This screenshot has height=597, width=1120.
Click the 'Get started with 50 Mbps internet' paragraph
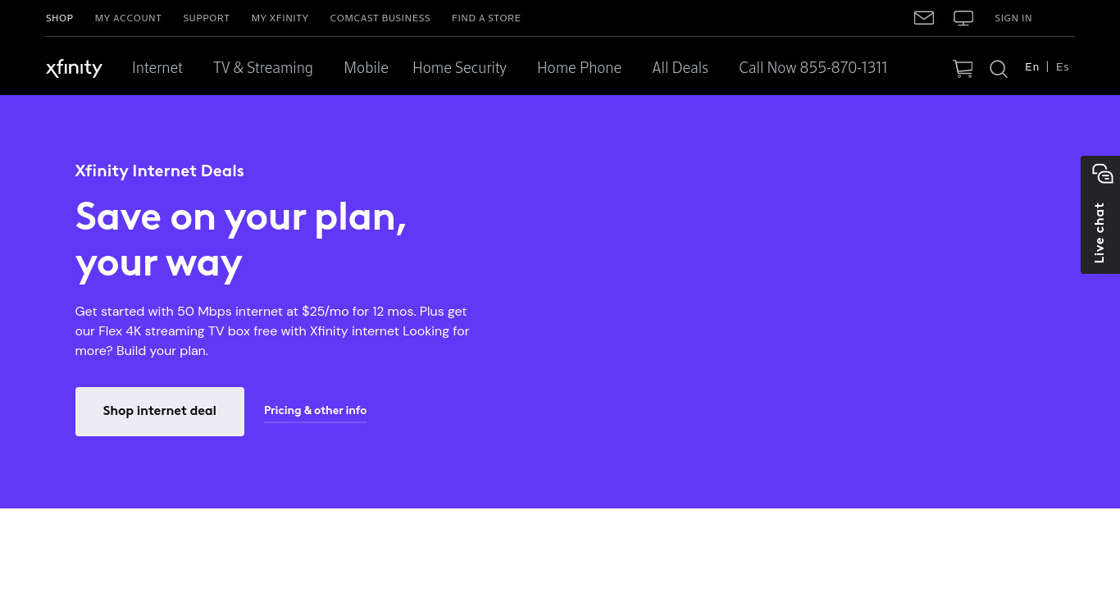(272, 331)
